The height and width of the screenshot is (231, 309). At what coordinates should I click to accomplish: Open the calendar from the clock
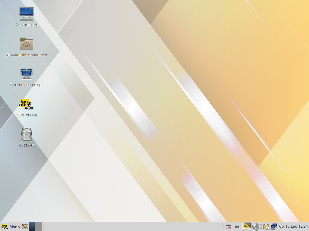293,226
